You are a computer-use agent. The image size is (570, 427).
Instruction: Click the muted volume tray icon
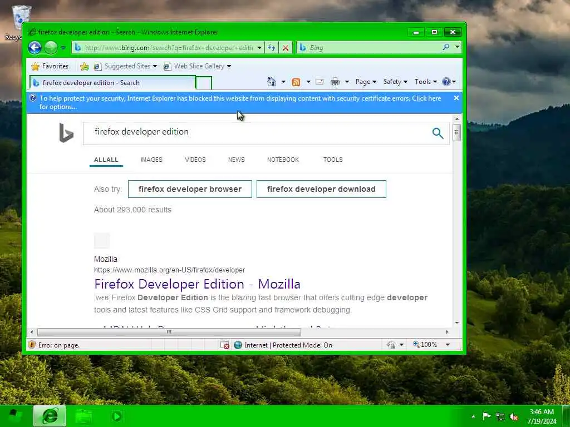(x=514, y=417)
